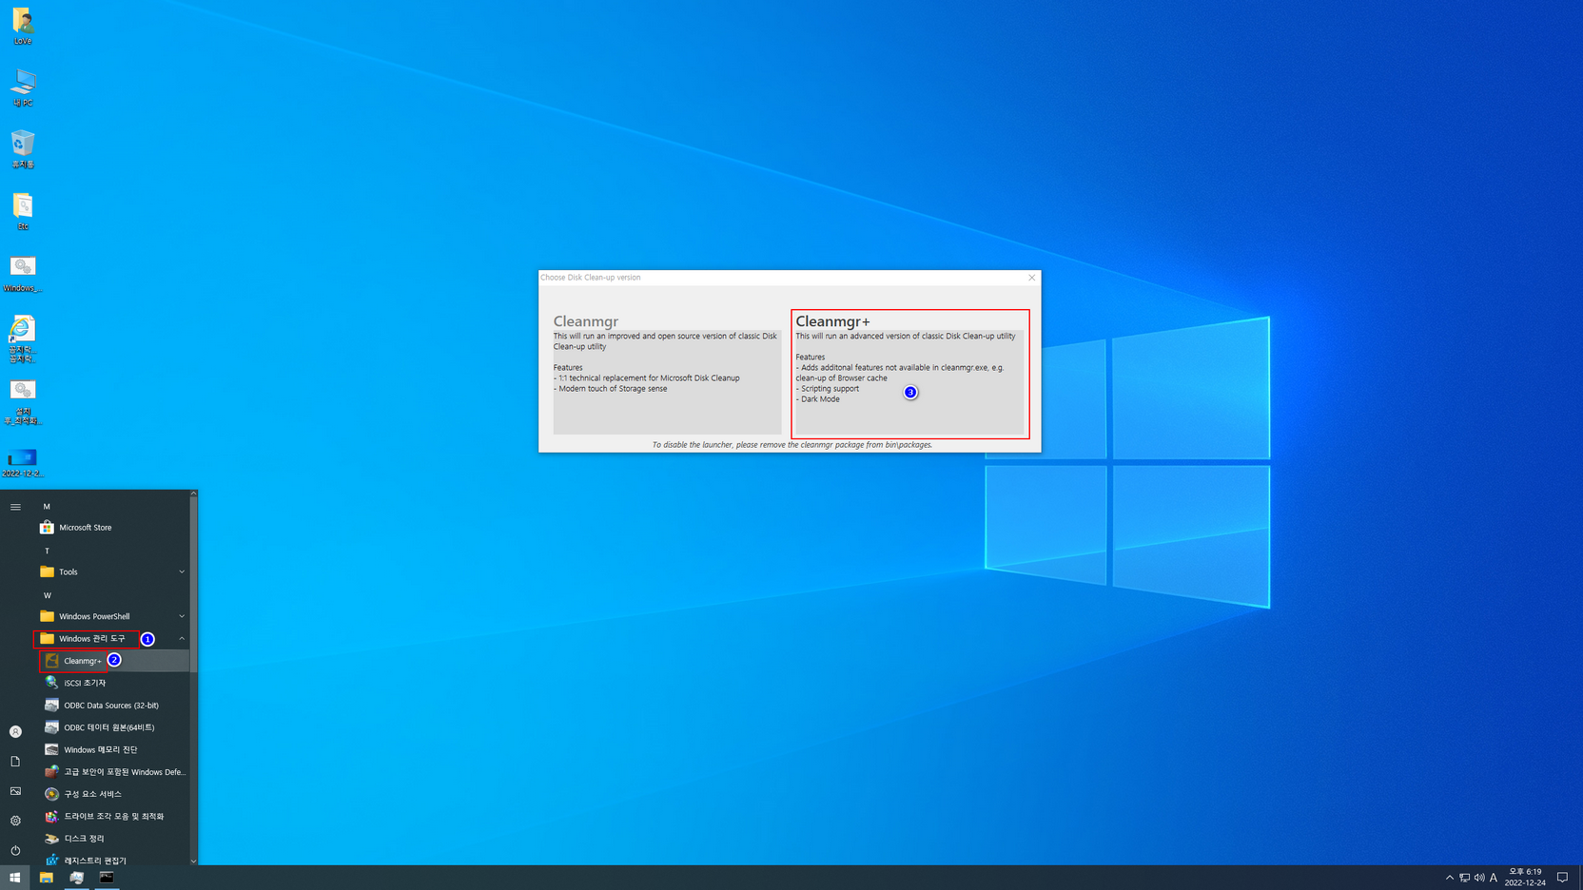
Task: Open the taskbar clock 오후 6:19
Action: point(1525,878)
